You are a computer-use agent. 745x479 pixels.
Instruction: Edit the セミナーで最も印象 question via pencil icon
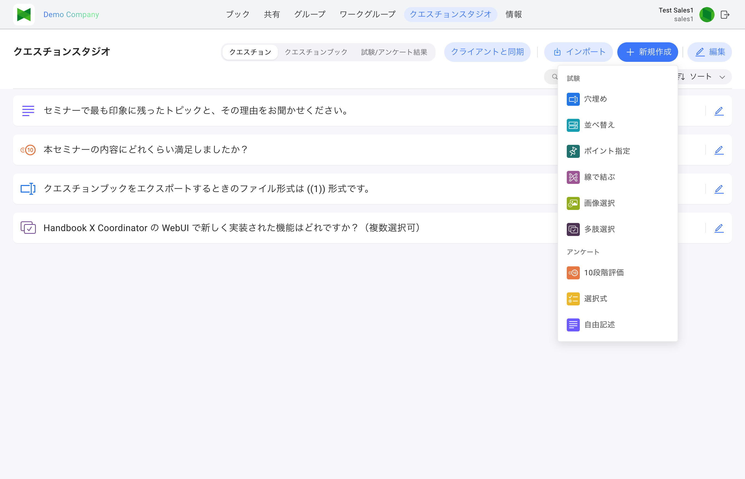719,111
